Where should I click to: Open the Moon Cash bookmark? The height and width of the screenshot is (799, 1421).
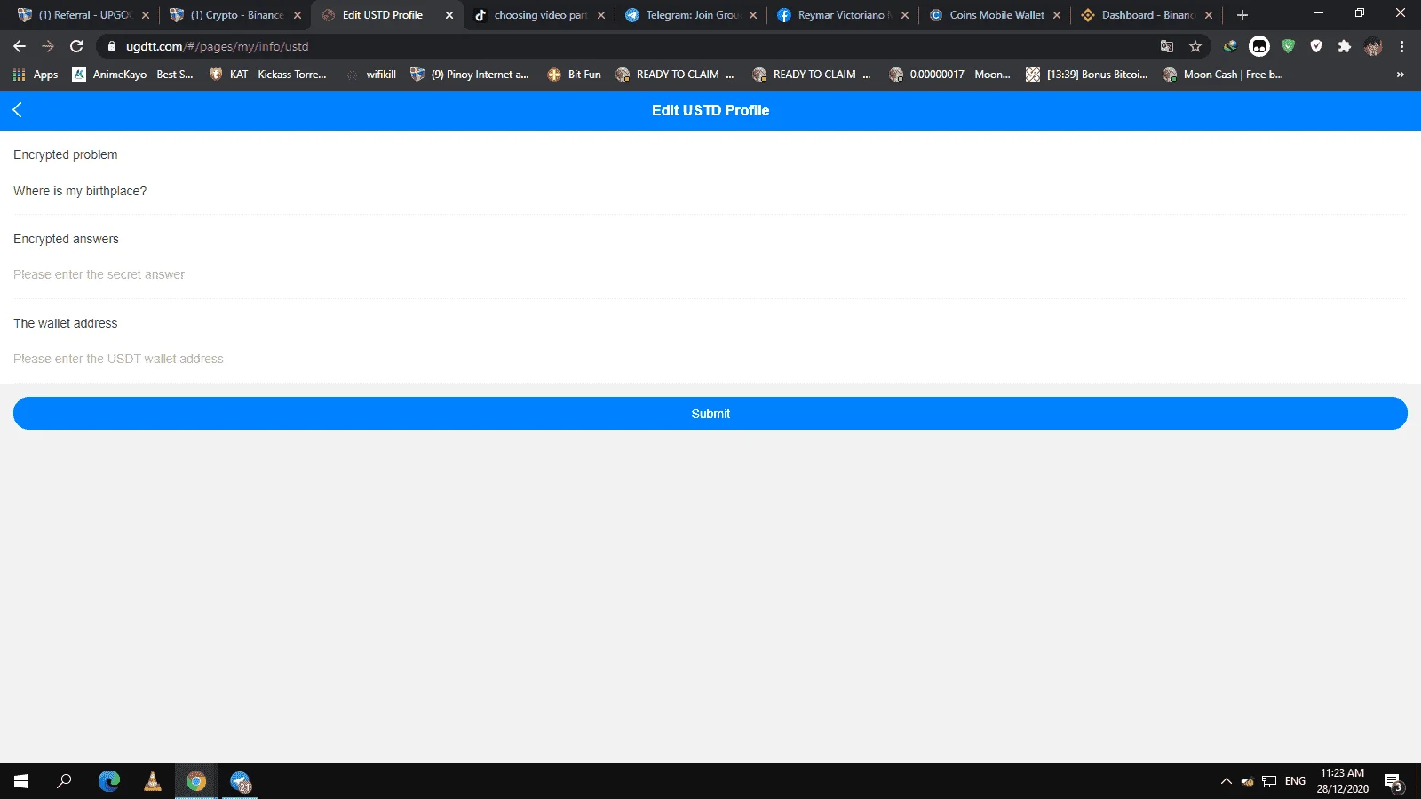(1223, 75)
